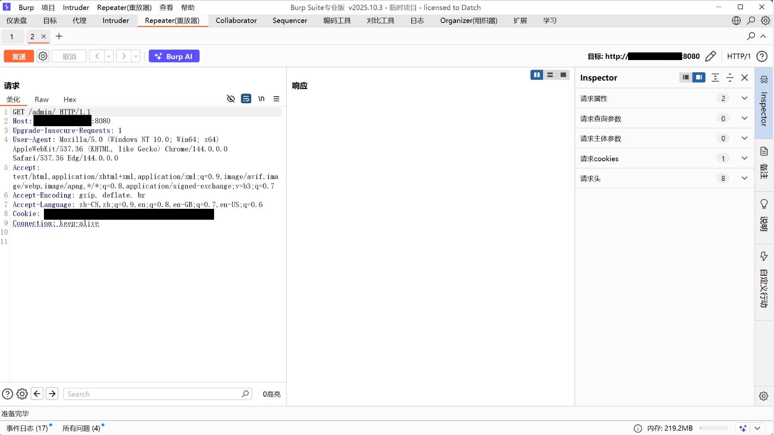Select Repeater tab 1
The height and width of the screenshot is (435, 774).
click(x=12, y=36)
